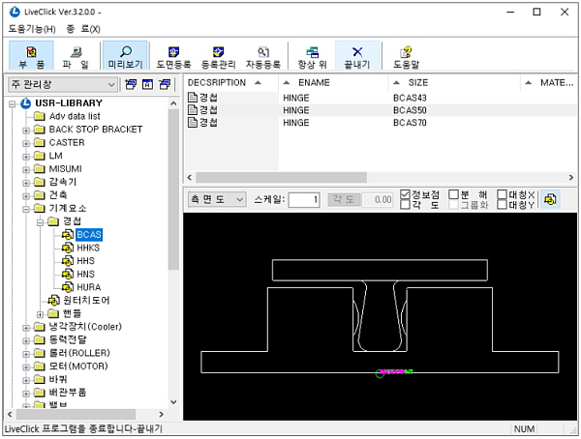The height and width of the screenshot is (439, 581).
Task: Click the 각 도 angle button
Action: tap(344, 200)
